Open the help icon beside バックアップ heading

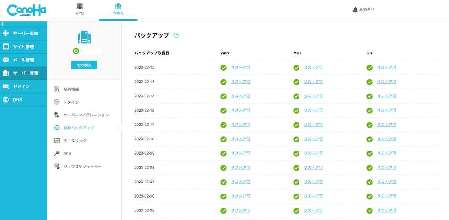(x=176, y=35)
